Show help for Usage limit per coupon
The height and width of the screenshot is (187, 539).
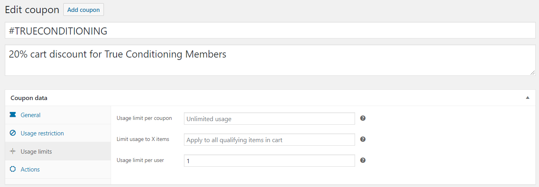click(x=363, y=118)
